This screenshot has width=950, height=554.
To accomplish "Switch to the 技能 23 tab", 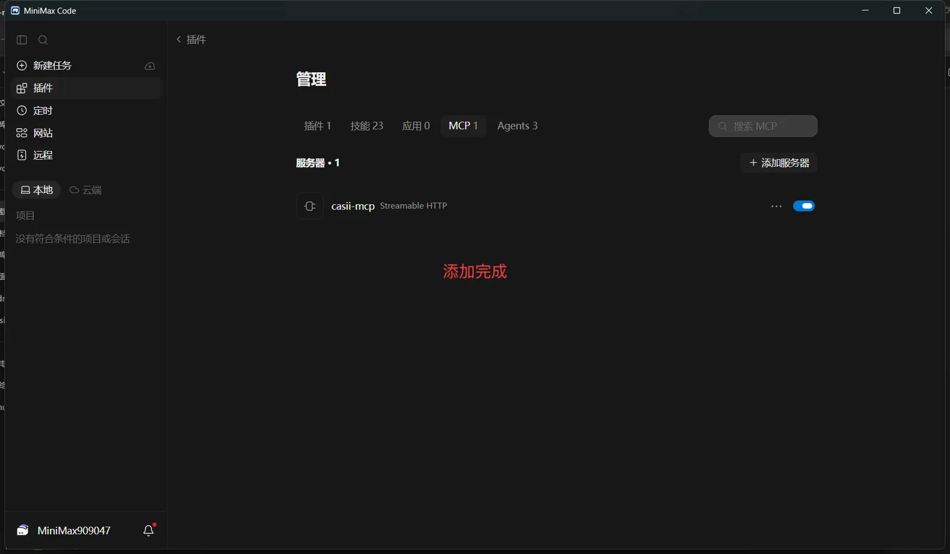I will click(x=367, y=126).
